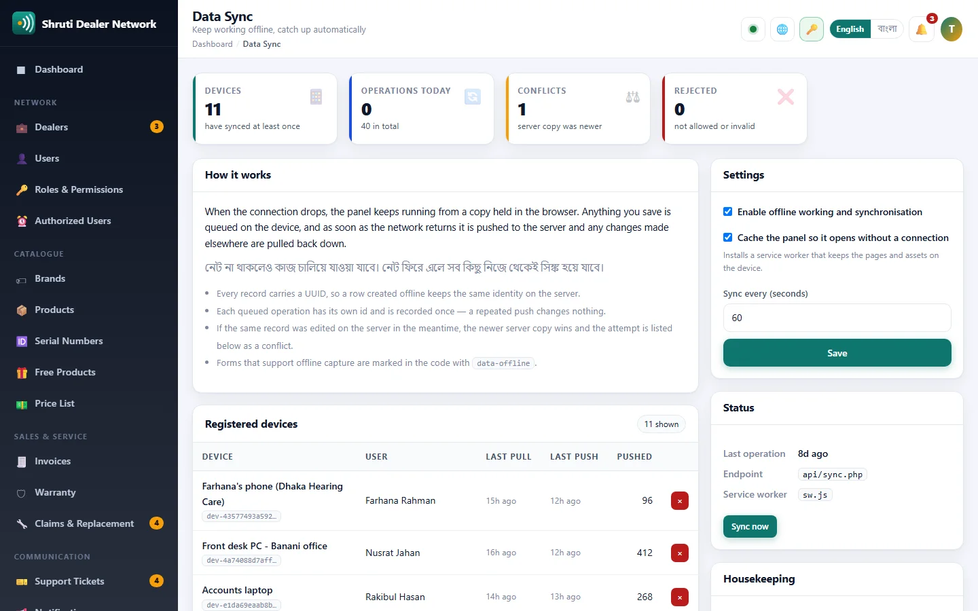The height and width of the screenshot is (611, 978).
Task: Click the 11 shown badge
Action: (x=662, y=424)
